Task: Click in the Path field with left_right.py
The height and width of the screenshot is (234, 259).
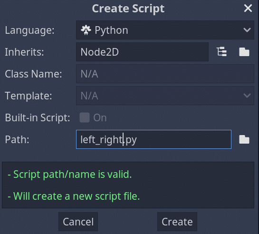Action: coord(153,139)
